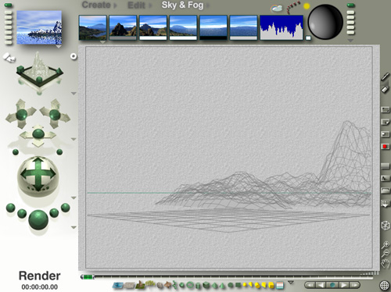Screen dimensions: 391x292
Task: Select the yellow sphere light icon
Action: (245, 284)
